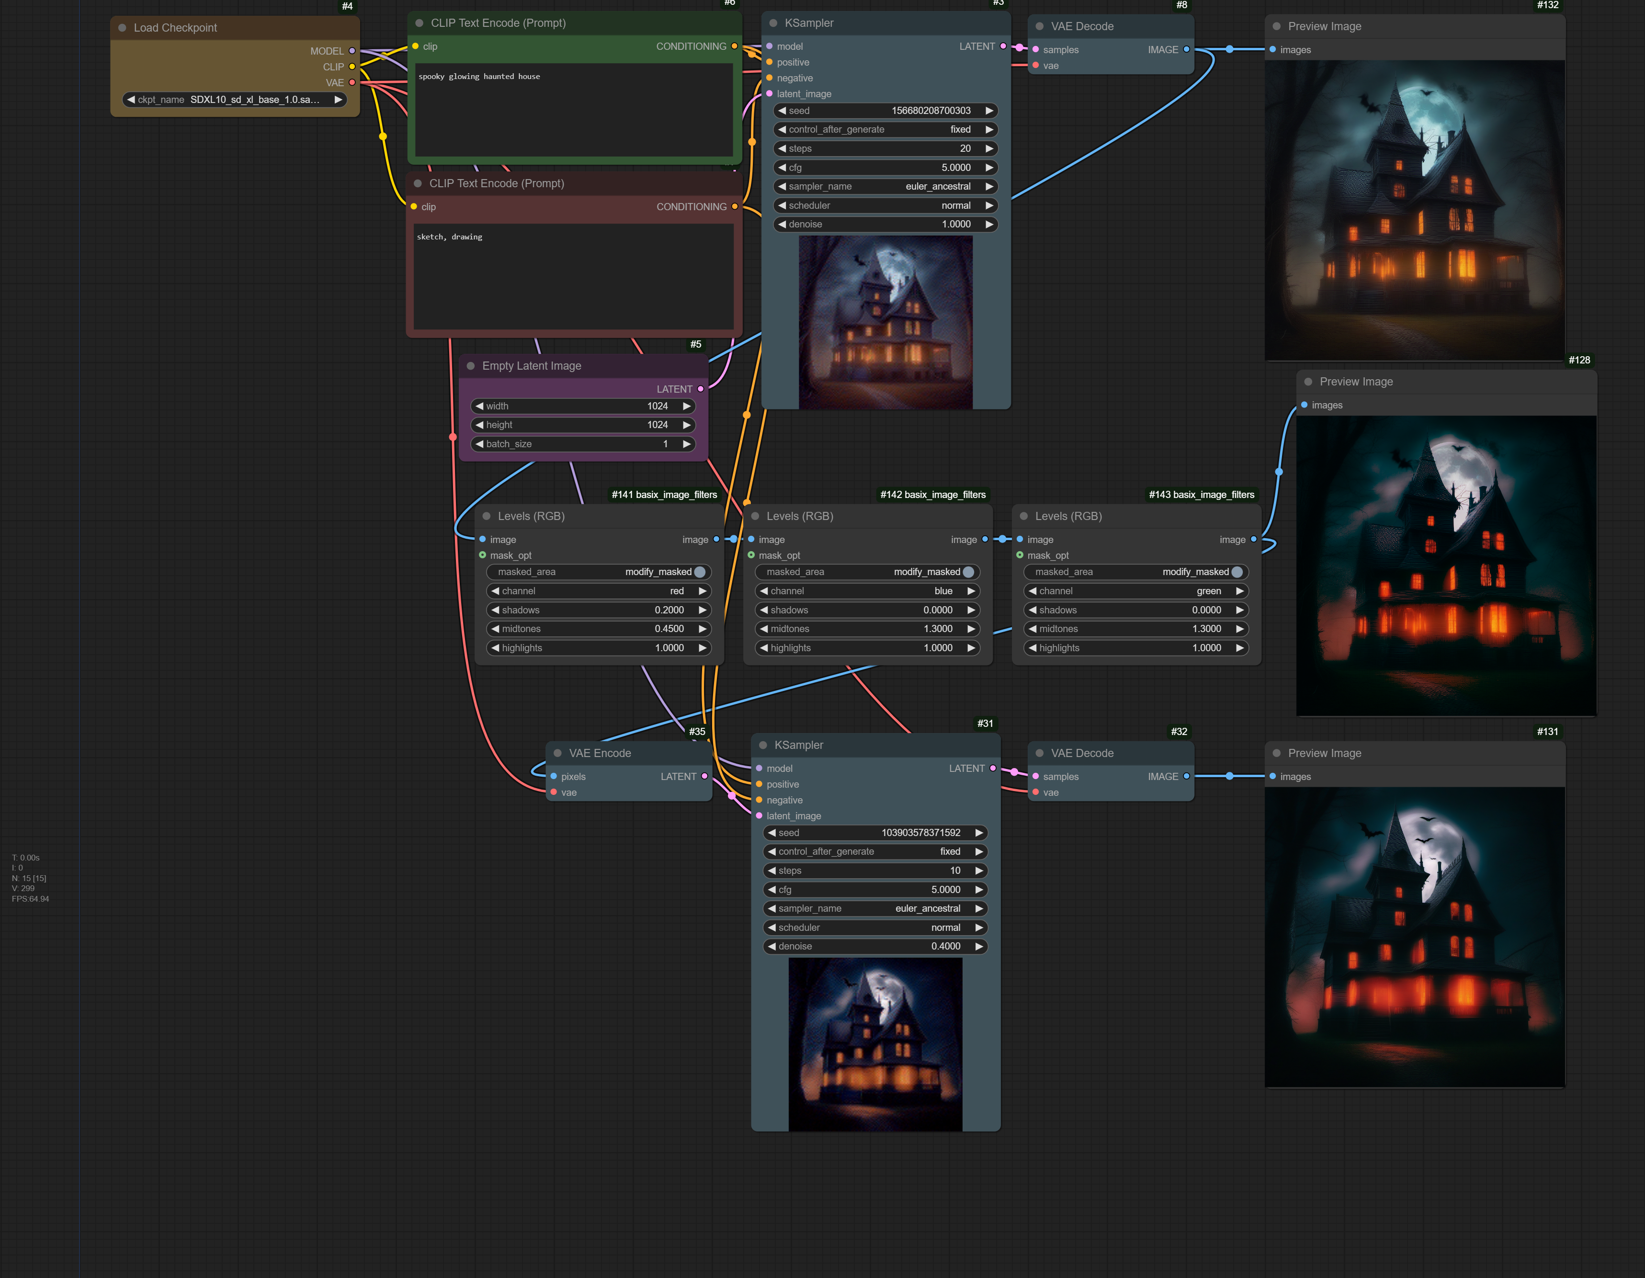Click the CONDITIONING output of 'spooky glowing haunted house' node
1645x1278 pixels.
point(734,46)
